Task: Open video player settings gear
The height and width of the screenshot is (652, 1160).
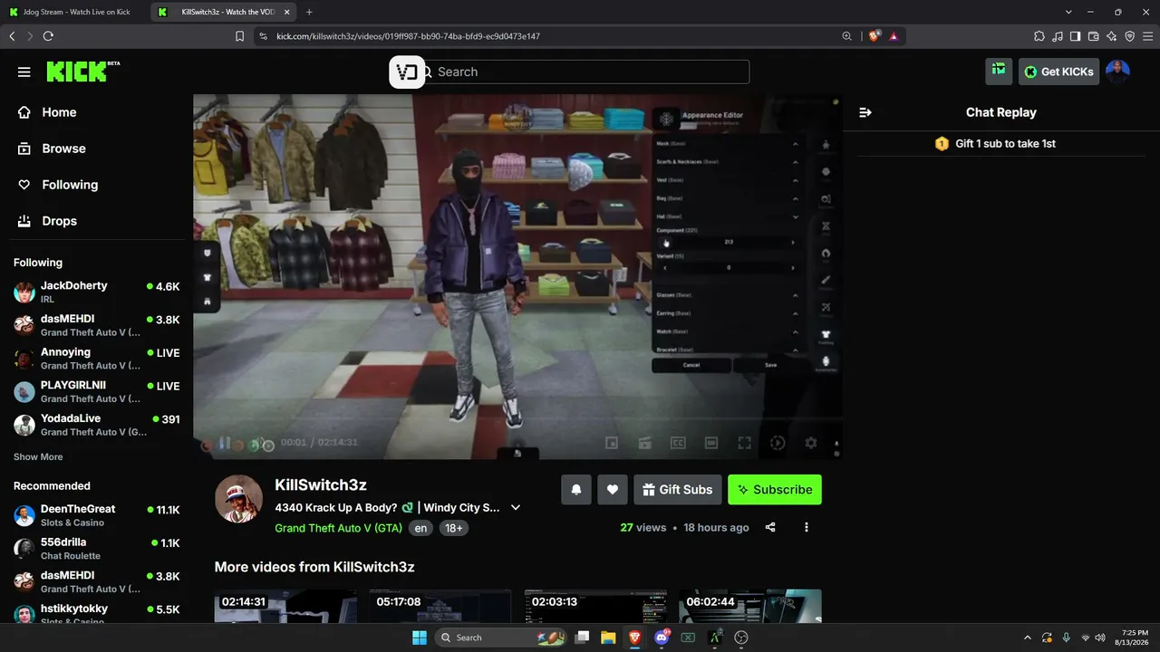Action: coord(811,443)
